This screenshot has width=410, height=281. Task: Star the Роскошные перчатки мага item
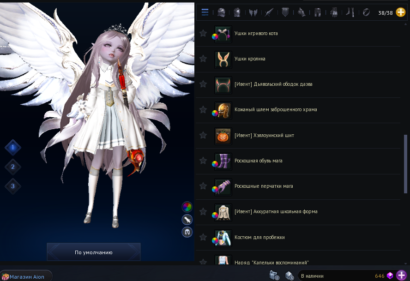[203, 186]
